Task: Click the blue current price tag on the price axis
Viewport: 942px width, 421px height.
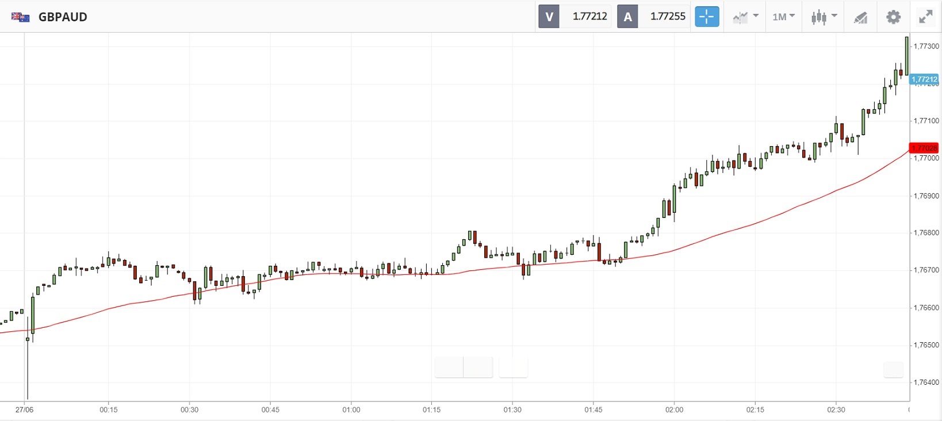Action: click(x=924, y=79)
